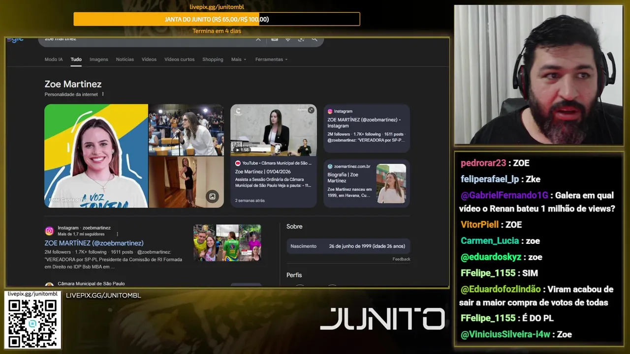This screenshot has height=354, width=630.
Task: Click the partially visible Google logo
Action: tap(15, 39)
